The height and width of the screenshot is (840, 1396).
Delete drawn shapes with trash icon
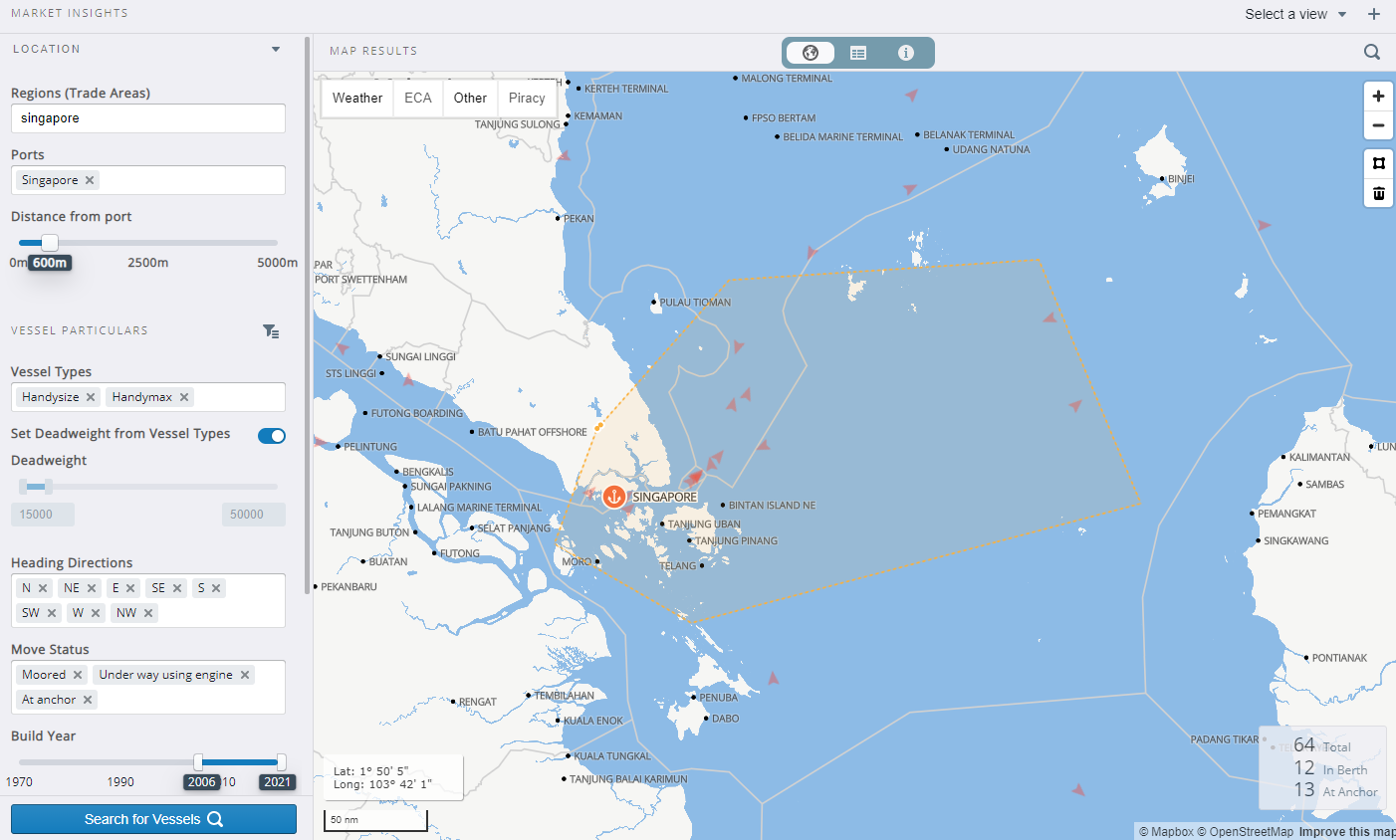[x=1378, y=193]
